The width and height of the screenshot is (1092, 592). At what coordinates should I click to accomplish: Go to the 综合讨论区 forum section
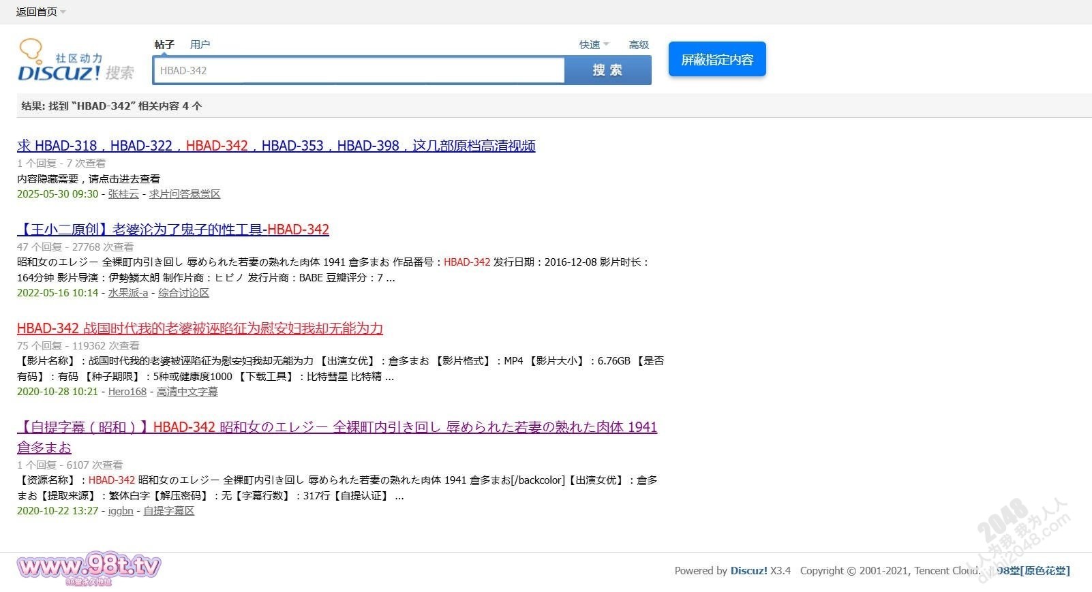(184, 293)
